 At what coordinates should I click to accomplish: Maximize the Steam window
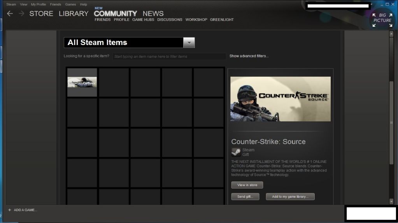(387, 5)
